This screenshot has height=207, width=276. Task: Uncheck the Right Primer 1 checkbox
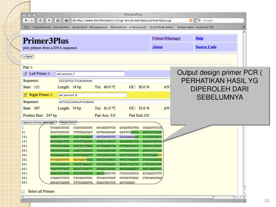tap(25, 95)
